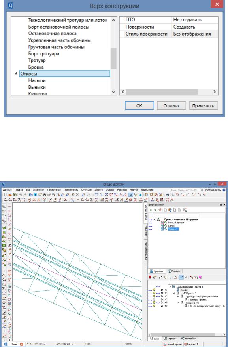
Task: Click the Применить button
Action: (x=203, y=106)
